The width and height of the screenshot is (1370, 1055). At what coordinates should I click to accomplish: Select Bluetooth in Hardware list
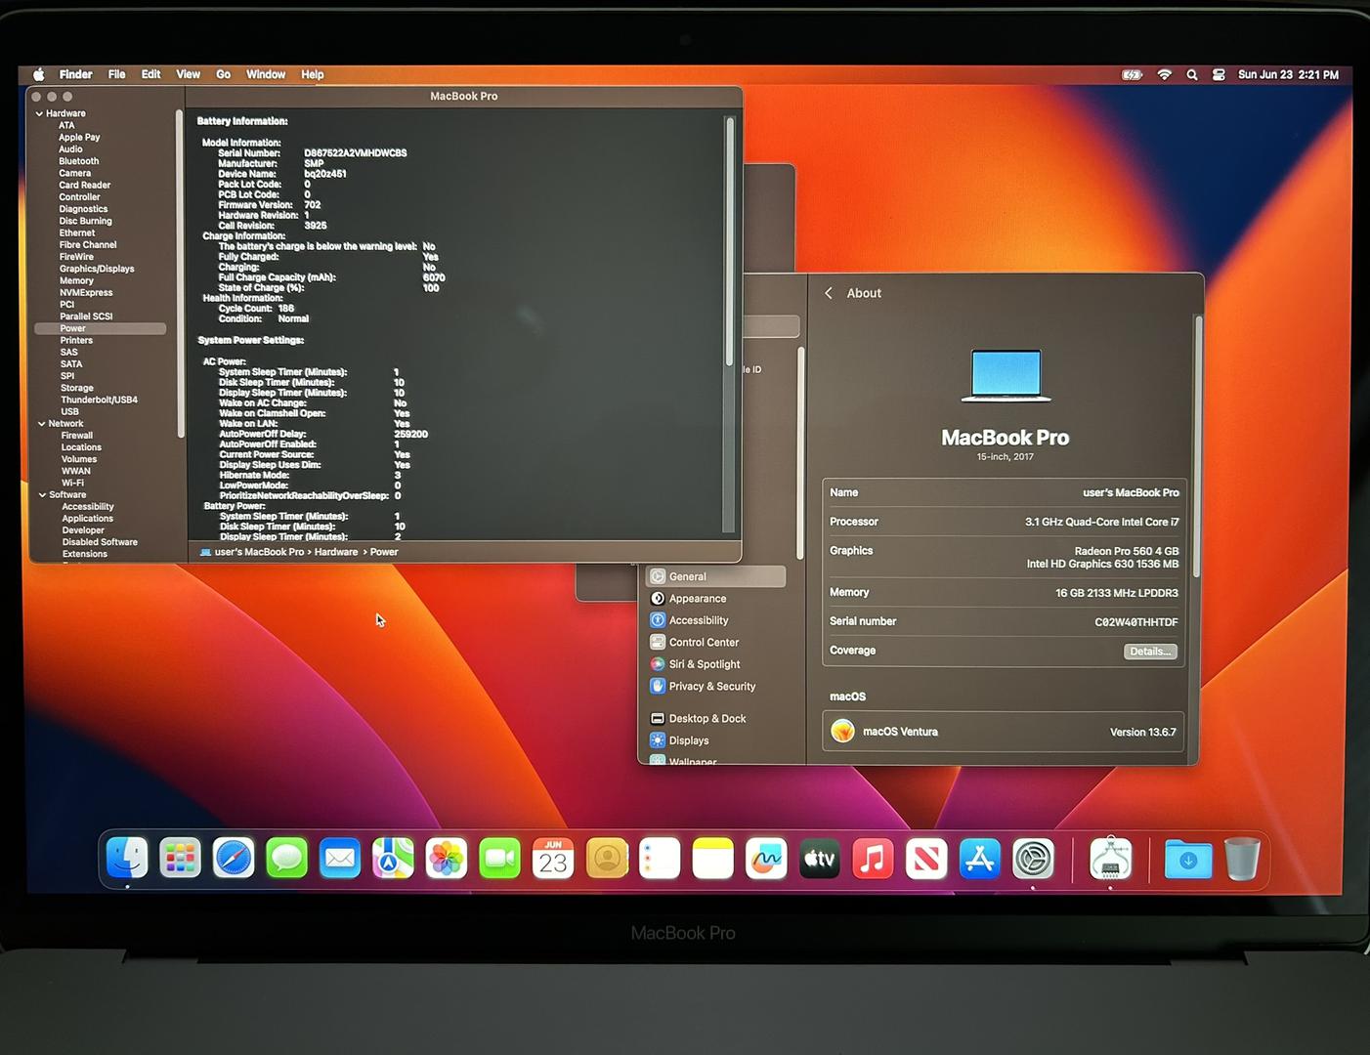tap(79, 161)
